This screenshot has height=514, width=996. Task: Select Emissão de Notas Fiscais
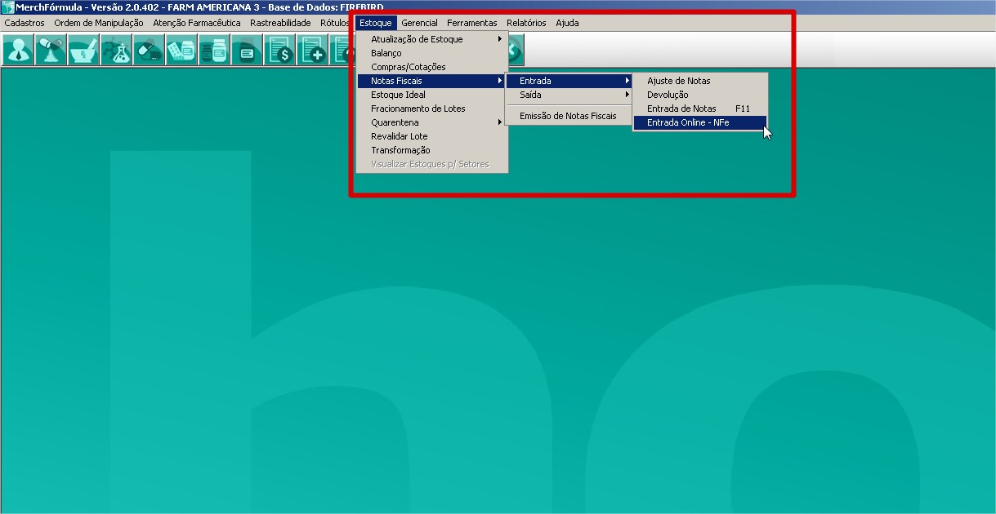(x=568, y=116)
